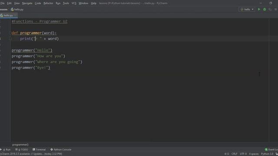
Task: Click the programmer("Bye!") code line
Action: [x=31, y=68]
